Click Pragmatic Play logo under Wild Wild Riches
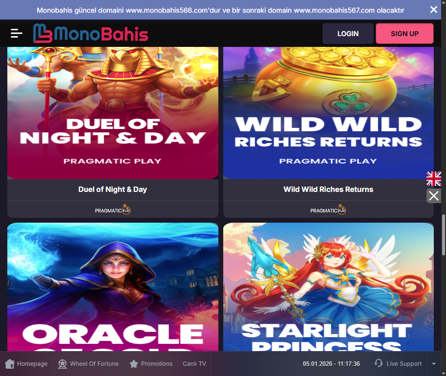The image size is (446, 376). [328, 209]
